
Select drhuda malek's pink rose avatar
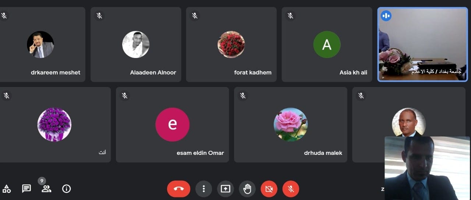point(291,124)
